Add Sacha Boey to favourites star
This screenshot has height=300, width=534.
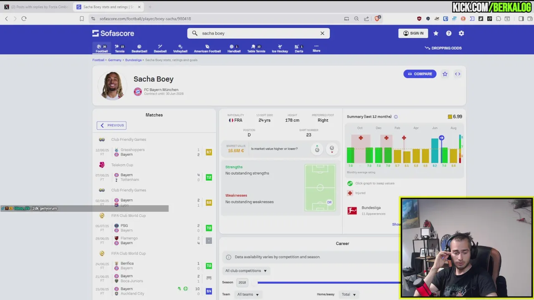click(445, 74)
